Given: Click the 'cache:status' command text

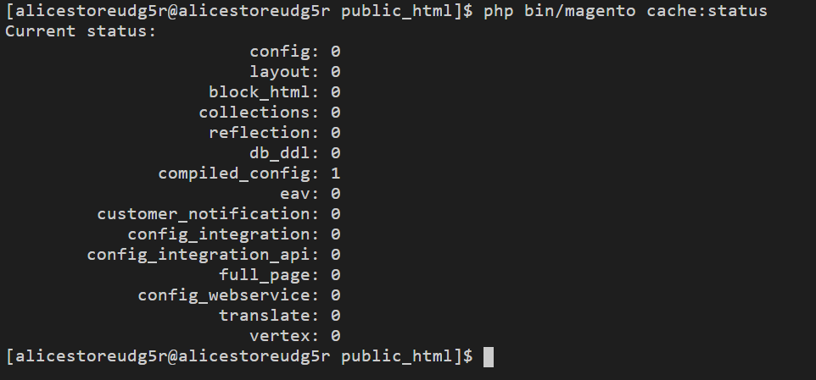Looking at the screenshot, I should 707,11.
